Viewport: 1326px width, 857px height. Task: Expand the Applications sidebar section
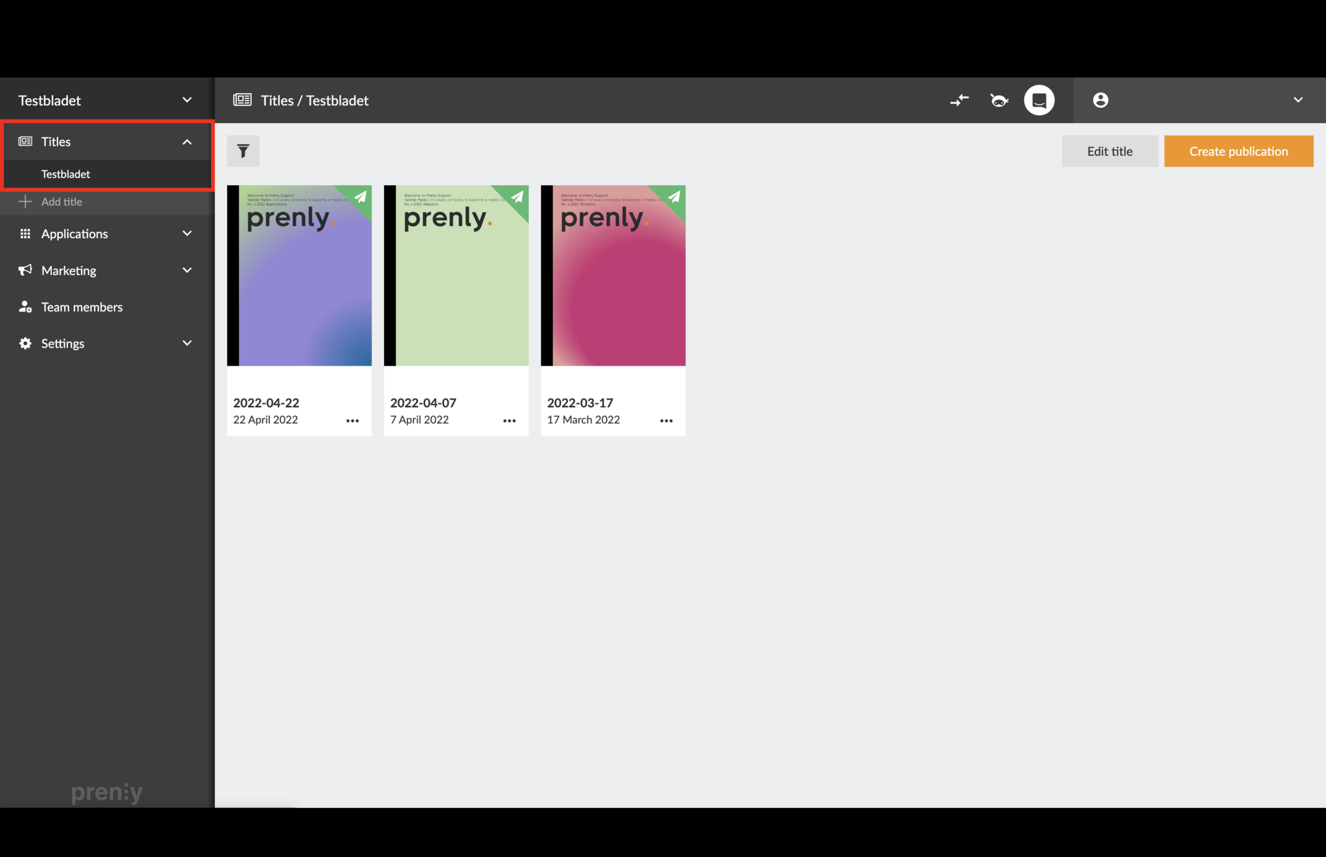pyautogui.click(x=187, y=234)
